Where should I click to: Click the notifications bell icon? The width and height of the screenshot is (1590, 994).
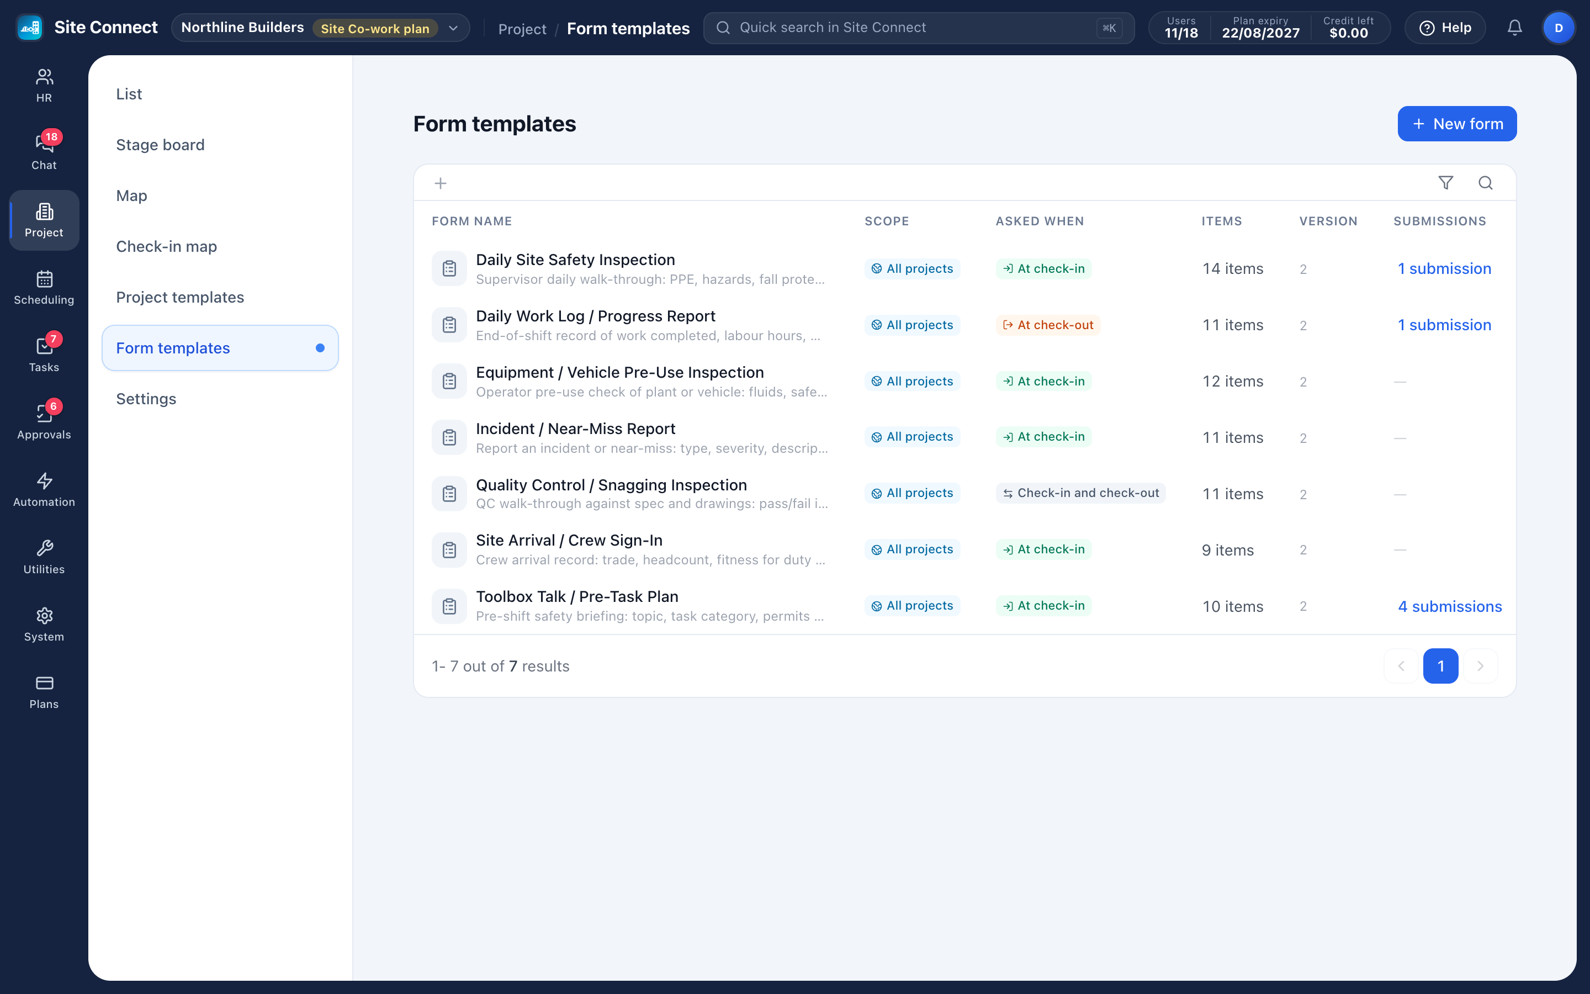(1514, 28)
